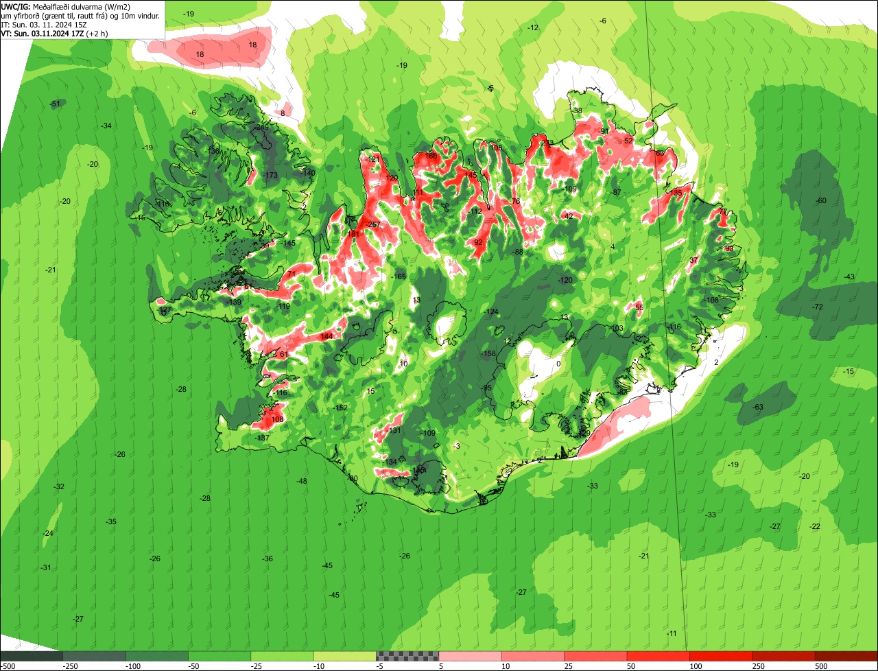Click the '-140' value on the map
878x671 pixels.
309,173
